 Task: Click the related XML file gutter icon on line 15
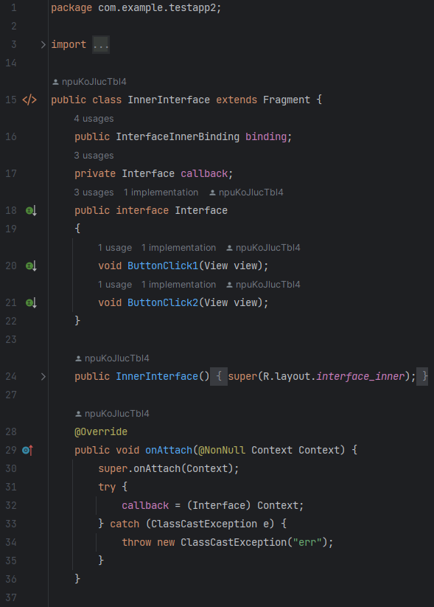29,100
